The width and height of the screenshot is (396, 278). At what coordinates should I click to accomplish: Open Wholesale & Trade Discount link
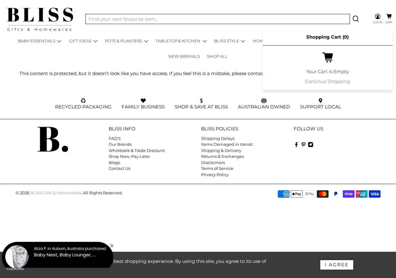point(137,150)
